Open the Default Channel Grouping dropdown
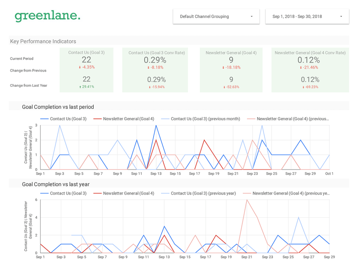The height and width of the screenshot is (268, 358). pos(216,16)
